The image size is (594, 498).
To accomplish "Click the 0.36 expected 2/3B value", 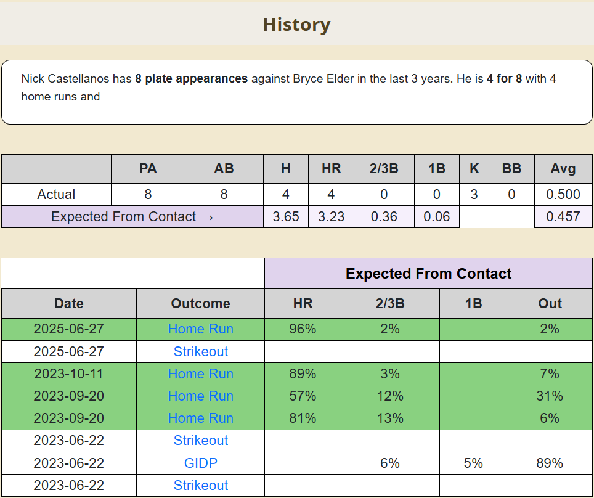I will (x=384, y=216).
